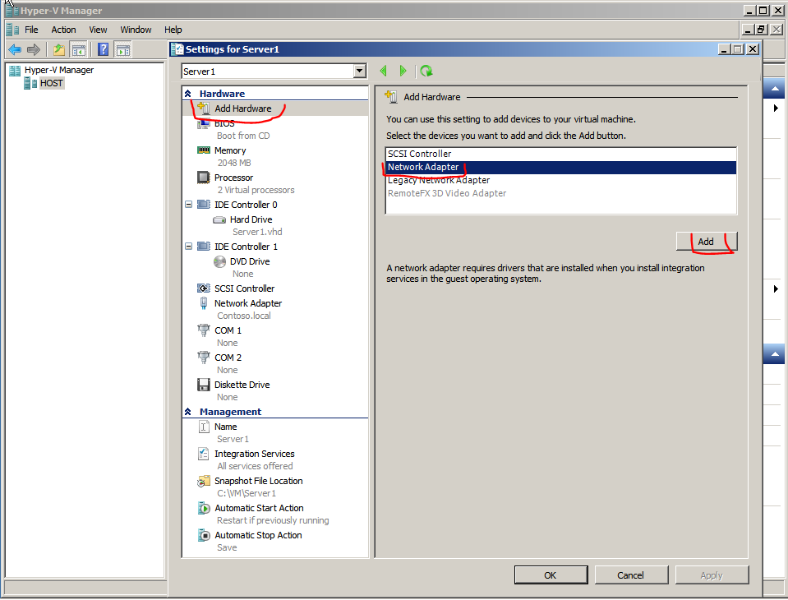
Task: Select HOST node in Hyper-V tree
Action: point(51,83)
